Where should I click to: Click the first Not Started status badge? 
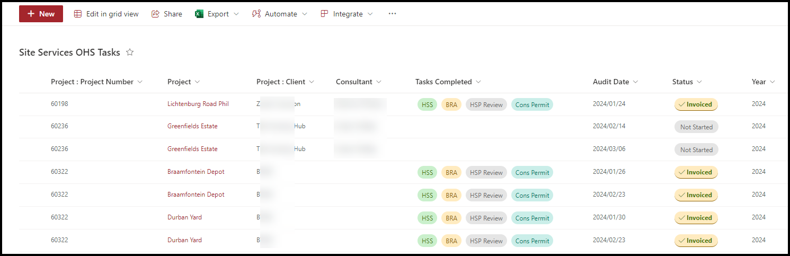(696, 127)
